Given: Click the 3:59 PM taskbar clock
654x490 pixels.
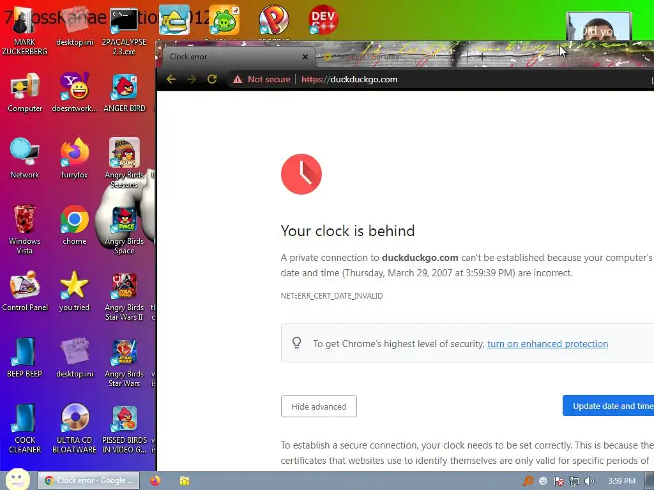Looking at the screenshot, I should click(x=621, y=481).
